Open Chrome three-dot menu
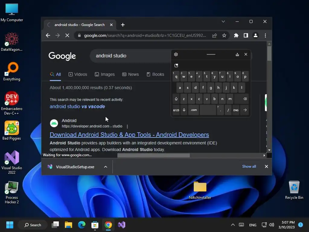 [265, 36]
